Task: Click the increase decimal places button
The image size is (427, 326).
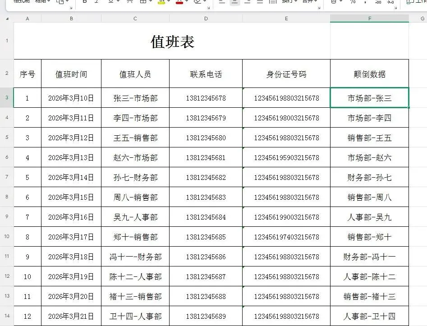Action: coord(378,2)
